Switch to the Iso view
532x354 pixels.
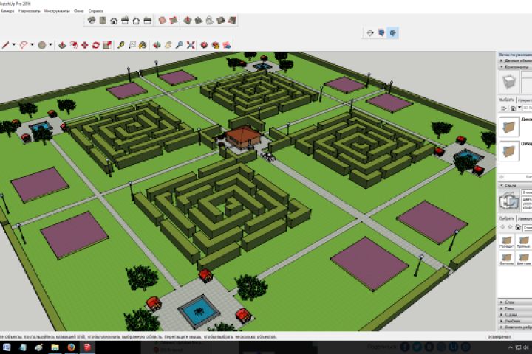tap(92, 21)
